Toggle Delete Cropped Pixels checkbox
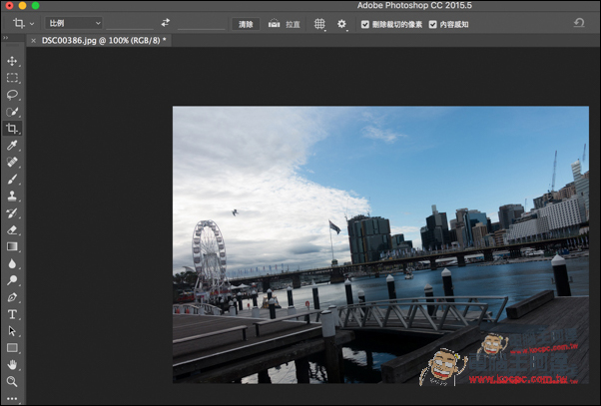Screen dimensions: 601x406 click(365, 25)
